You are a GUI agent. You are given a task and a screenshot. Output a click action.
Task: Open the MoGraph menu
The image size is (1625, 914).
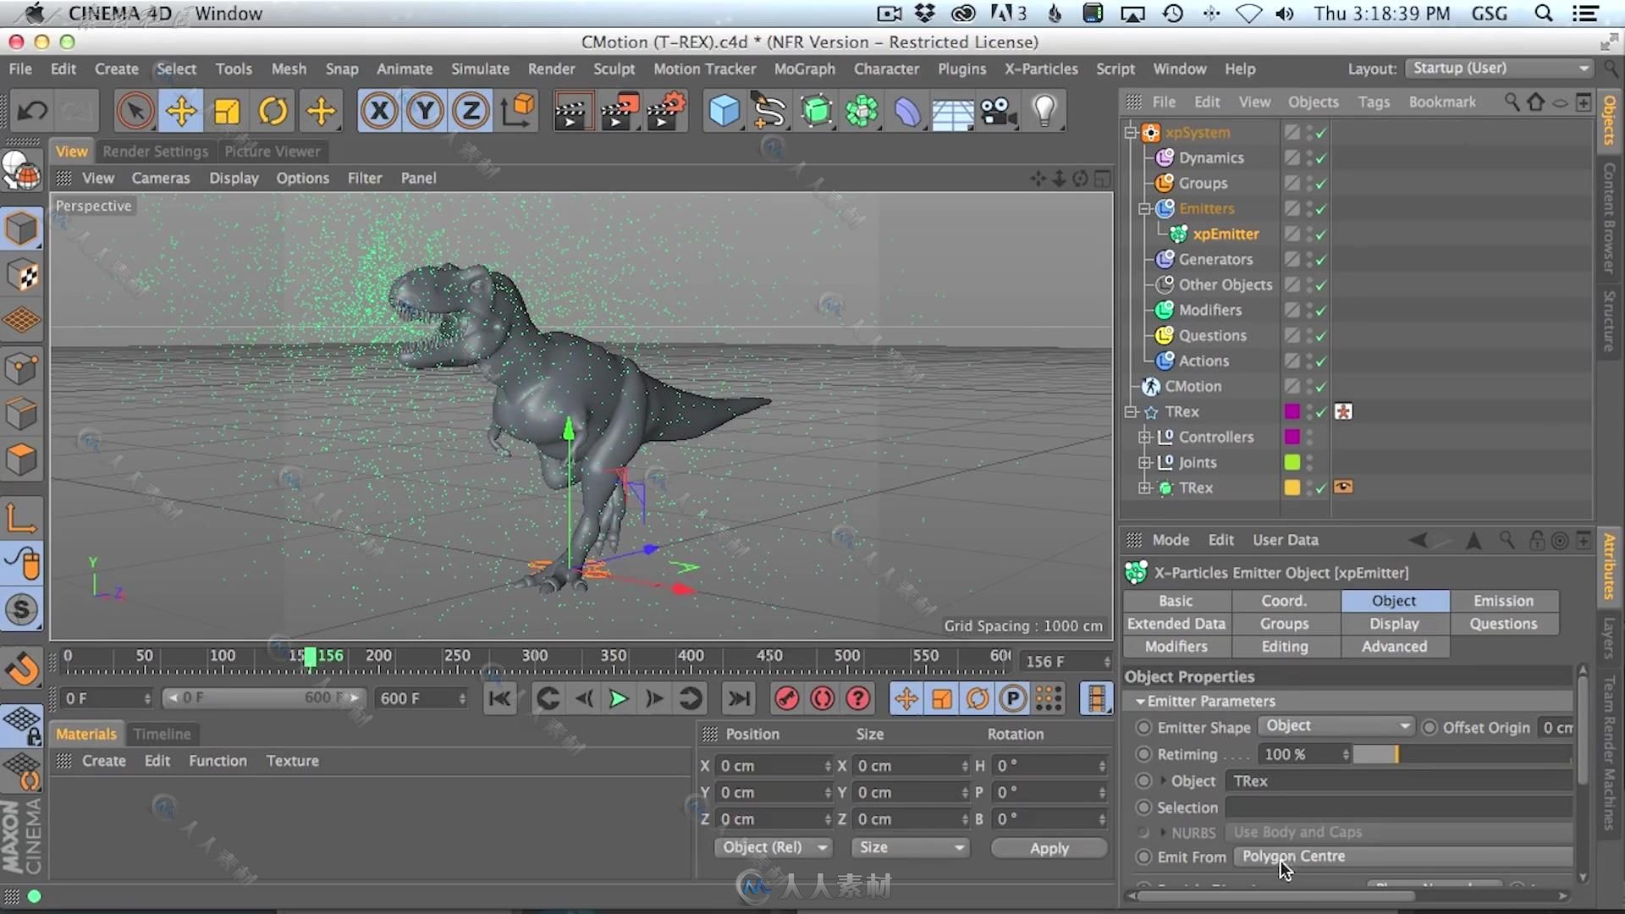tap(804, 69)
